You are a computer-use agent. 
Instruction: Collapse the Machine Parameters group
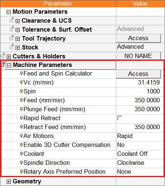pyautogui.click(x=9, y=65)
